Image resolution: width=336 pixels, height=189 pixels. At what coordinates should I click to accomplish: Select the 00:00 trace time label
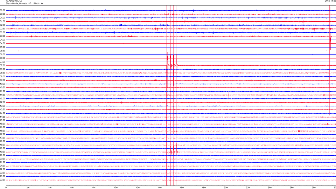(3, 10)
